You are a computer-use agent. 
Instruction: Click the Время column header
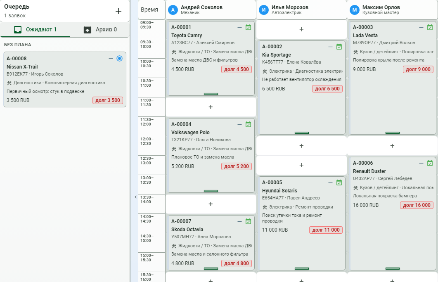[x=149, y=9]
